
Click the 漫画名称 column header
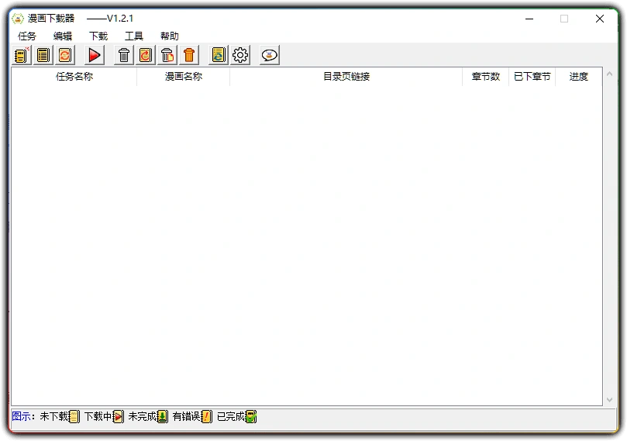coord(184,77)
